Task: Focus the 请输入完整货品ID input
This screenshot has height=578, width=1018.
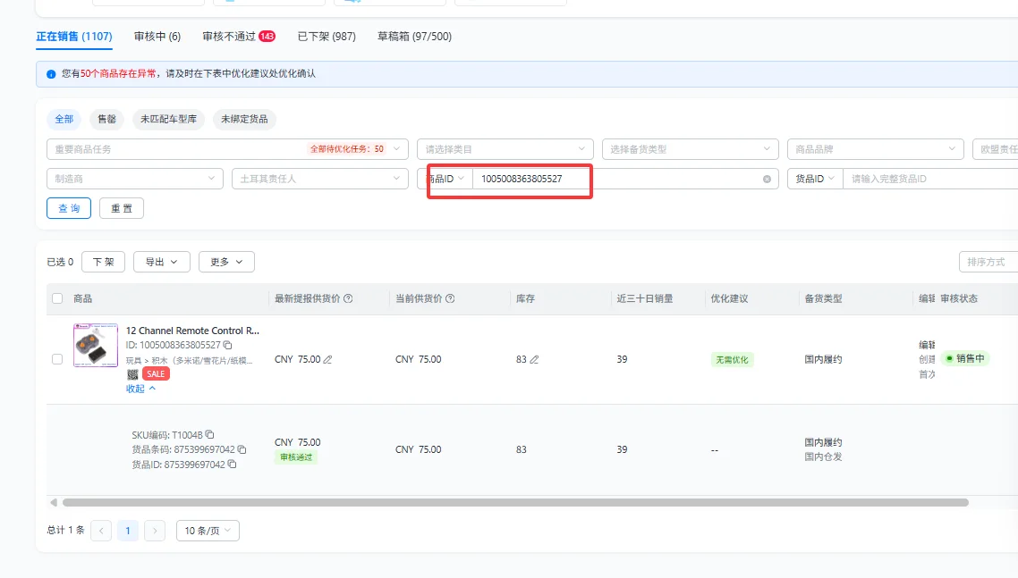Action: click(931, 179)
